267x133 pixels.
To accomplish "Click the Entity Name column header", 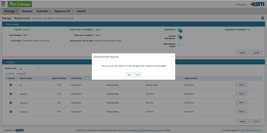I will [x=76, y=78].
